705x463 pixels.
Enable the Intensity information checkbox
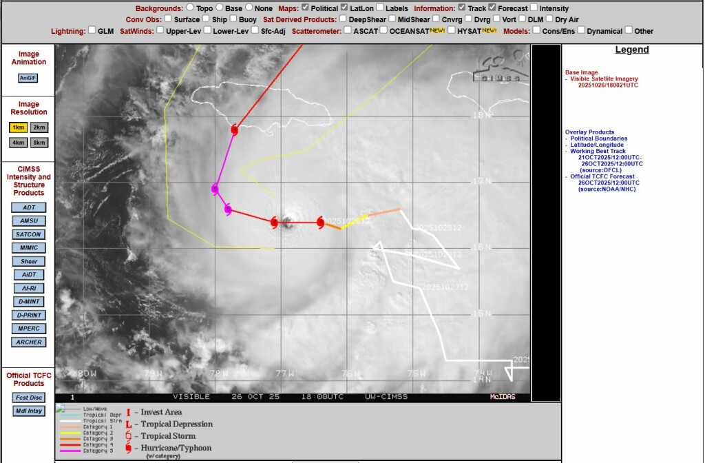coord(534,8)
